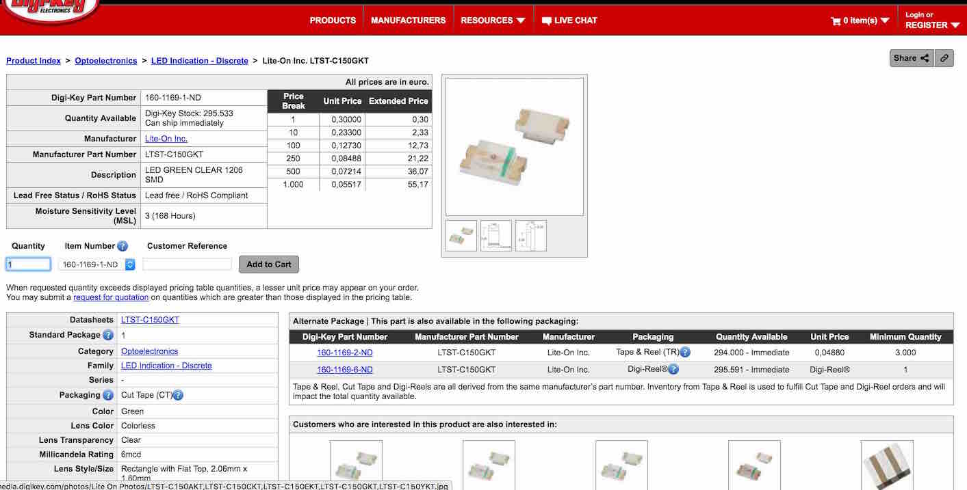Viewport: 967px width, 490px height.
Task: Select part number text 160-1169-1-ND
Action: [x=173, y=98]
